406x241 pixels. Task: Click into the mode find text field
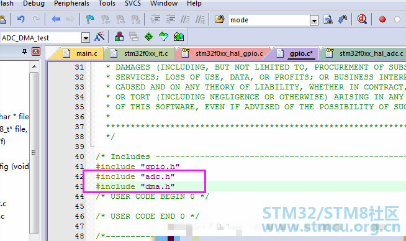[269, 20]
